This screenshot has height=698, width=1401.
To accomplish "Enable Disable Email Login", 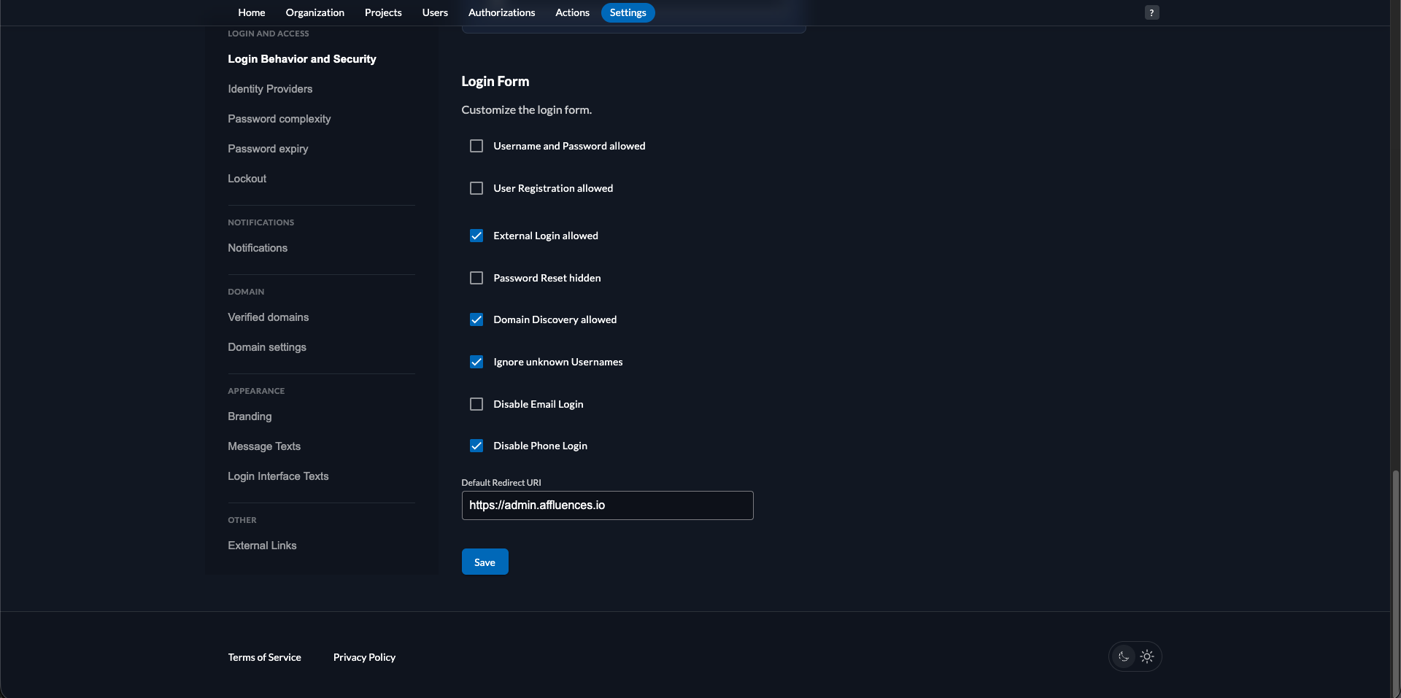I will (x=476, y=403).
